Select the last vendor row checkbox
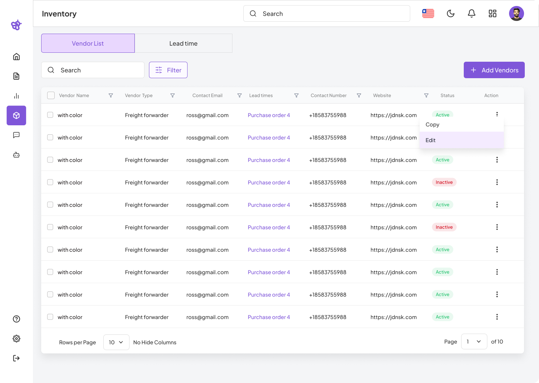 (50, 317)
